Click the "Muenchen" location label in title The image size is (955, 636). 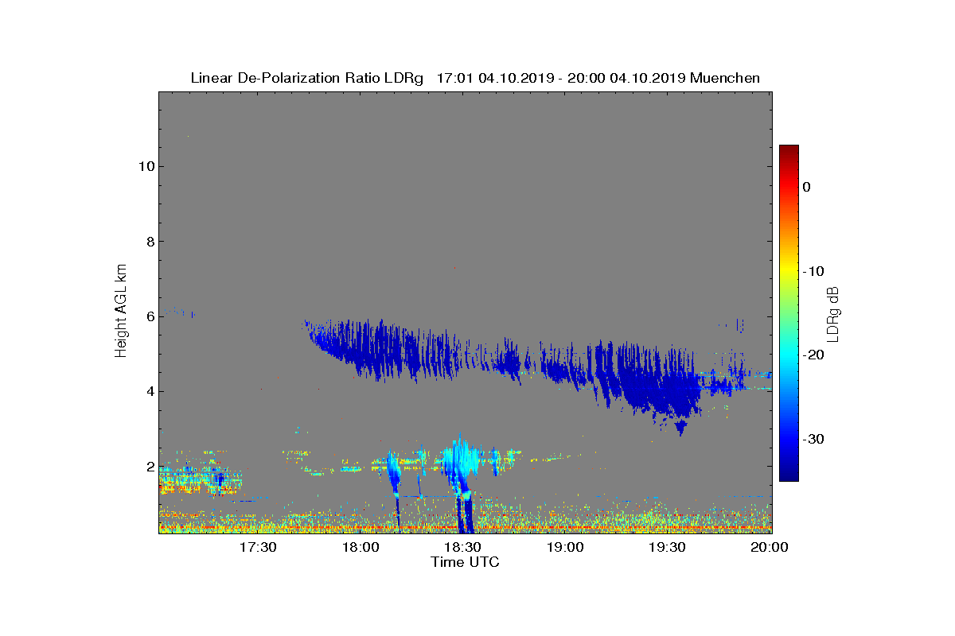[725, 78]
